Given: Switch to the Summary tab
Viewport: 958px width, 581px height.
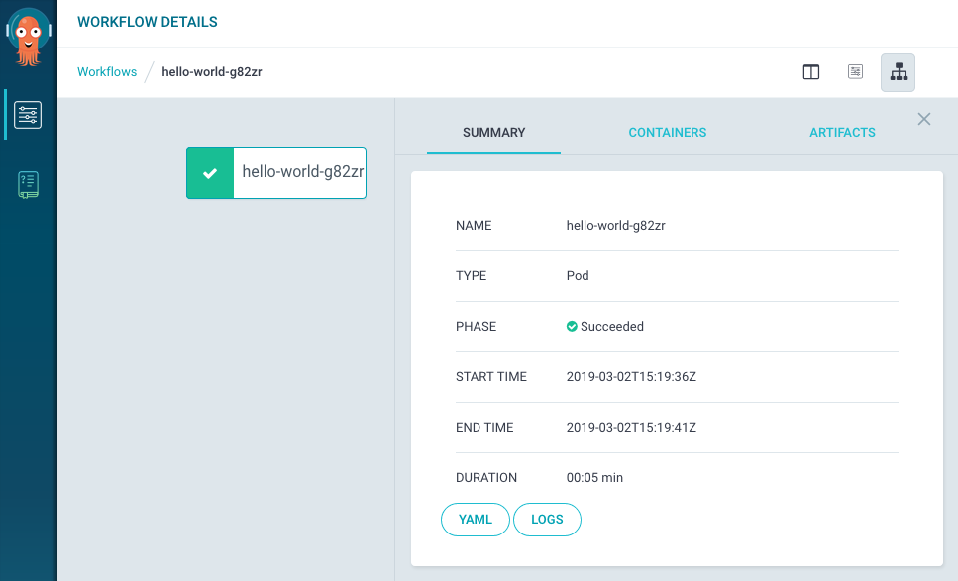Looking at the screenshot, I should pos(493,133).
